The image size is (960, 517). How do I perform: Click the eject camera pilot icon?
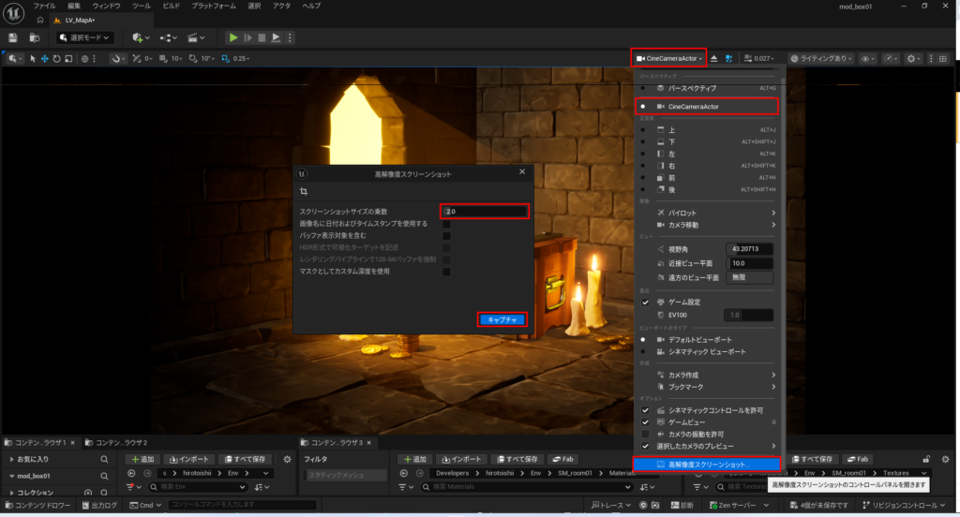[713, 59]
